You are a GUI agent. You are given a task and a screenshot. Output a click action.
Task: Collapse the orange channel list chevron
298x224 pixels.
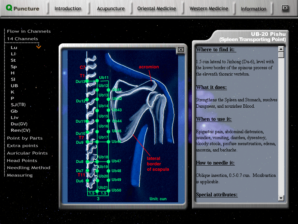[38, 47]
